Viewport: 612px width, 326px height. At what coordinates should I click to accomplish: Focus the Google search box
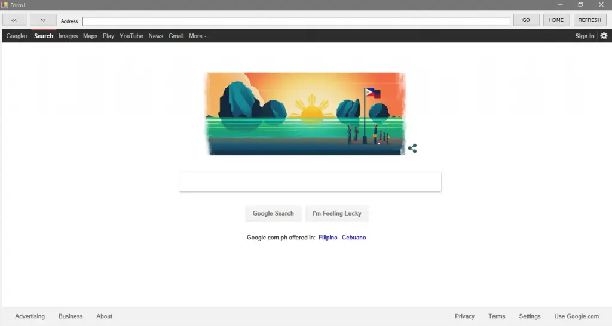pos(310,182)
